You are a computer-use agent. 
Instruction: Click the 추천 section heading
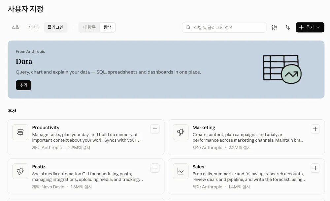point(12,111)
